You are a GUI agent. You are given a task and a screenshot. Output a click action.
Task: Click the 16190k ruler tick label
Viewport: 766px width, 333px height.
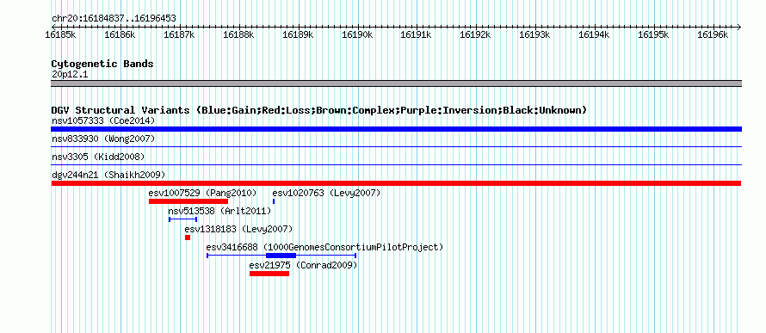pyautogui.click(x=357, y=34)
